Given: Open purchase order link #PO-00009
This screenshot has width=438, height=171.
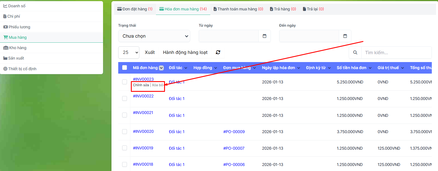Looking at the screenshot, I should pos(234,132).
